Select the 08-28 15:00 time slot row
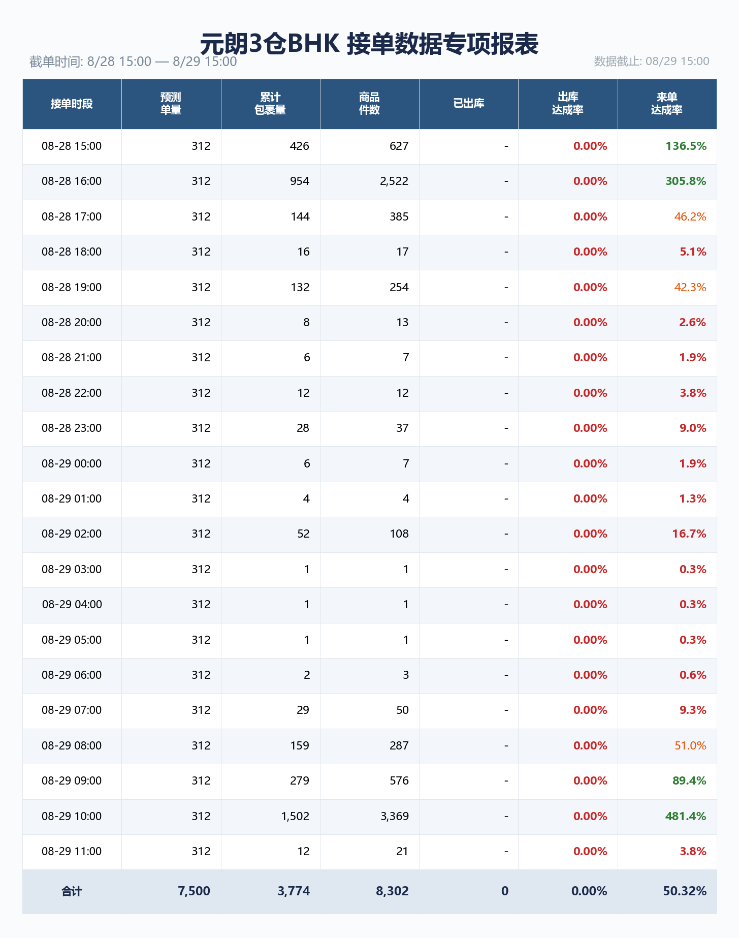 pyautogui.click(x=370, y=146)
